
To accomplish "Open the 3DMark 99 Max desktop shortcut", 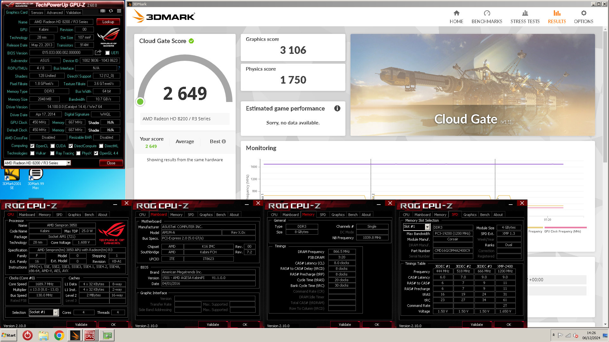I will [36, 179].
